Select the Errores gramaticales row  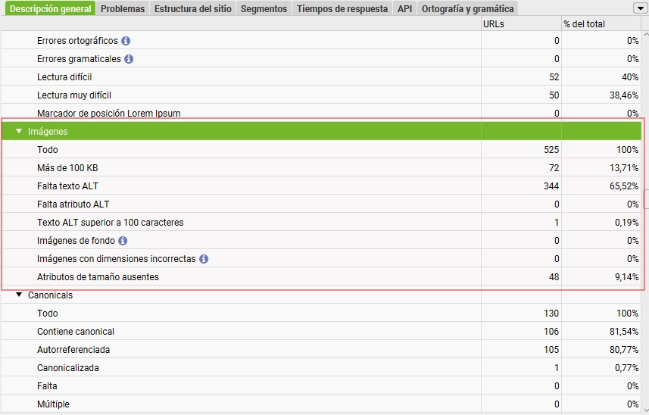(321, 59)
